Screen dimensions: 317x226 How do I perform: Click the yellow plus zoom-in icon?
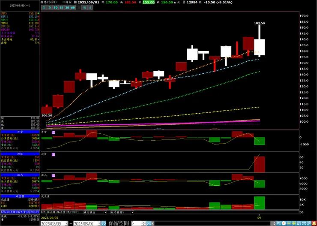tap(294, 223)
